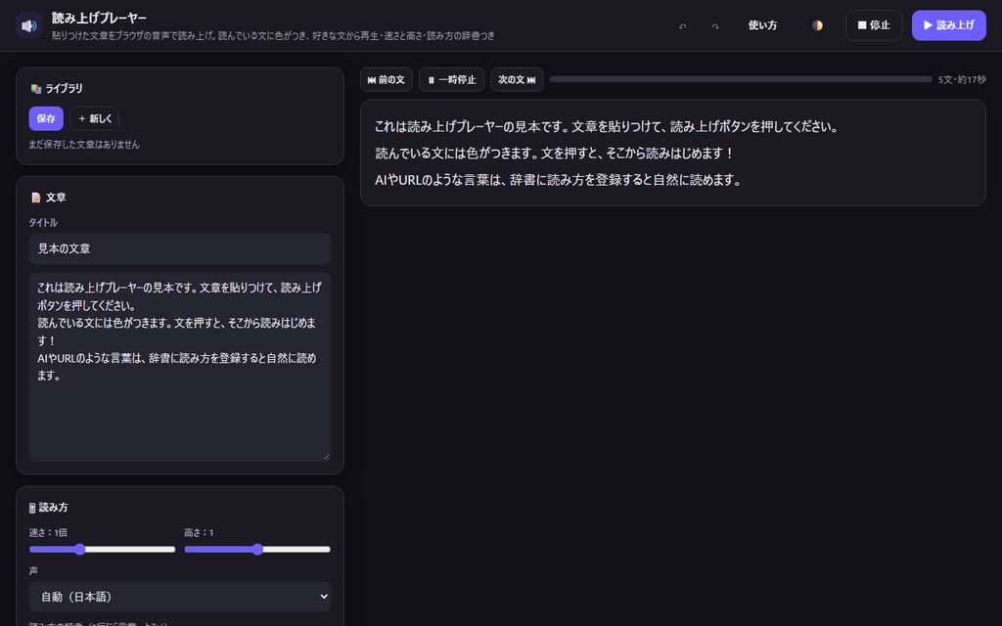Toggle the light/dark theme half-moon icon

tap(817, 25)
